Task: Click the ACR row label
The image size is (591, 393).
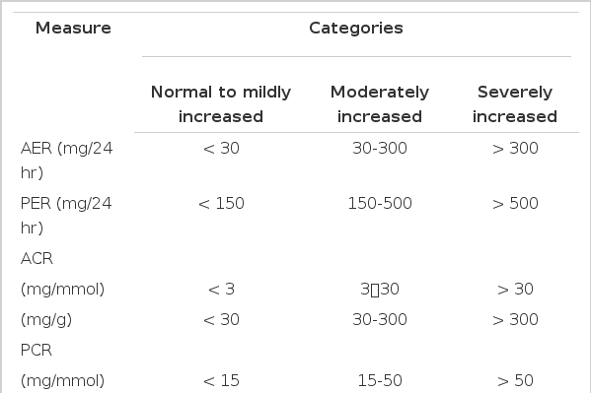Action: click(x=37, y=259)
